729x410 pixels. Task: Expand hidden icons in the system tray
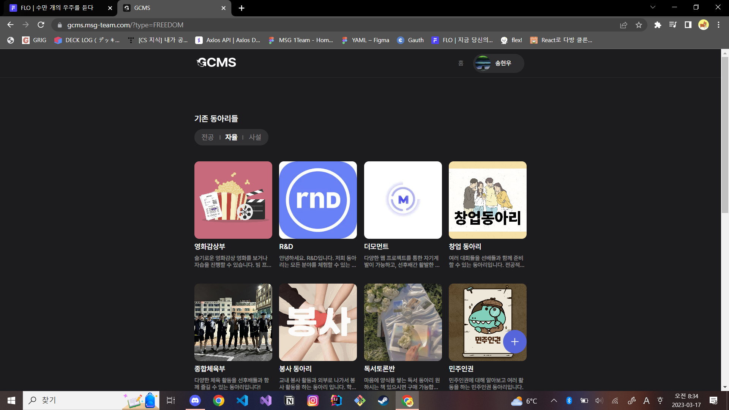554,401
